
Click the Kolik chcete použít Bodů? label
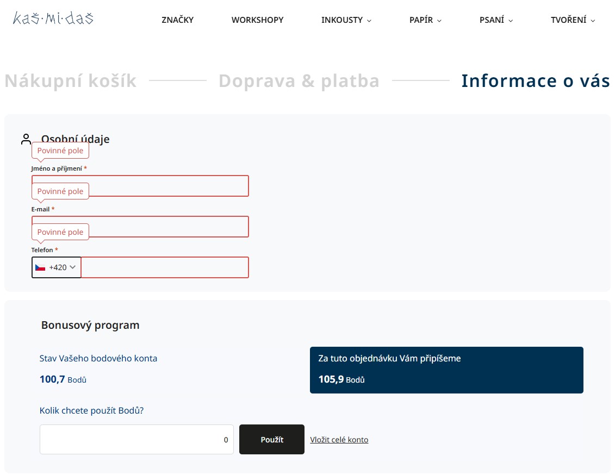click(91, 410)
